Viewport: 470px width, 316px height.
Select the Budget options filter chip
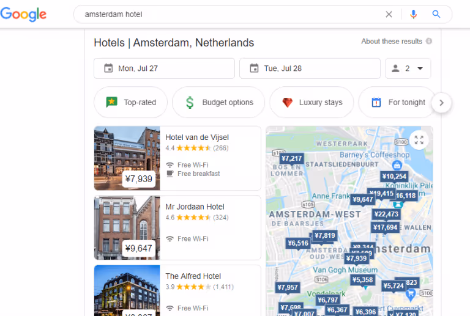click(218, 102)
